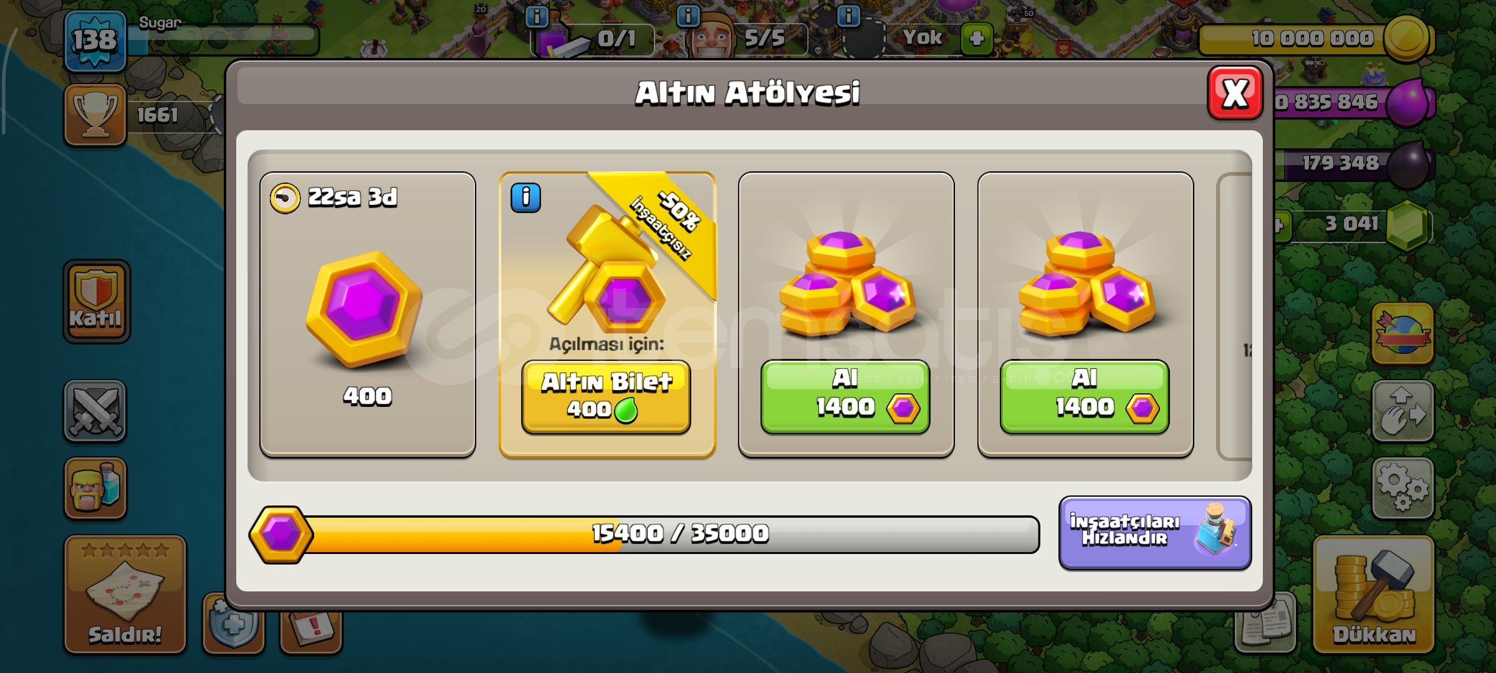Click the trophy icon showing 1661
The width and height of the screenshot is (1496, 673).
click(x=95, y=115)
